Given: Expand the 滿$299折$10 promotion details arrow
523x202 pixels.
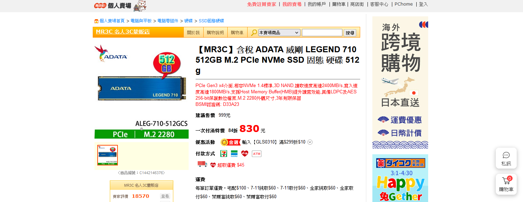Looking at the screenshot, I should pos(310,142).
